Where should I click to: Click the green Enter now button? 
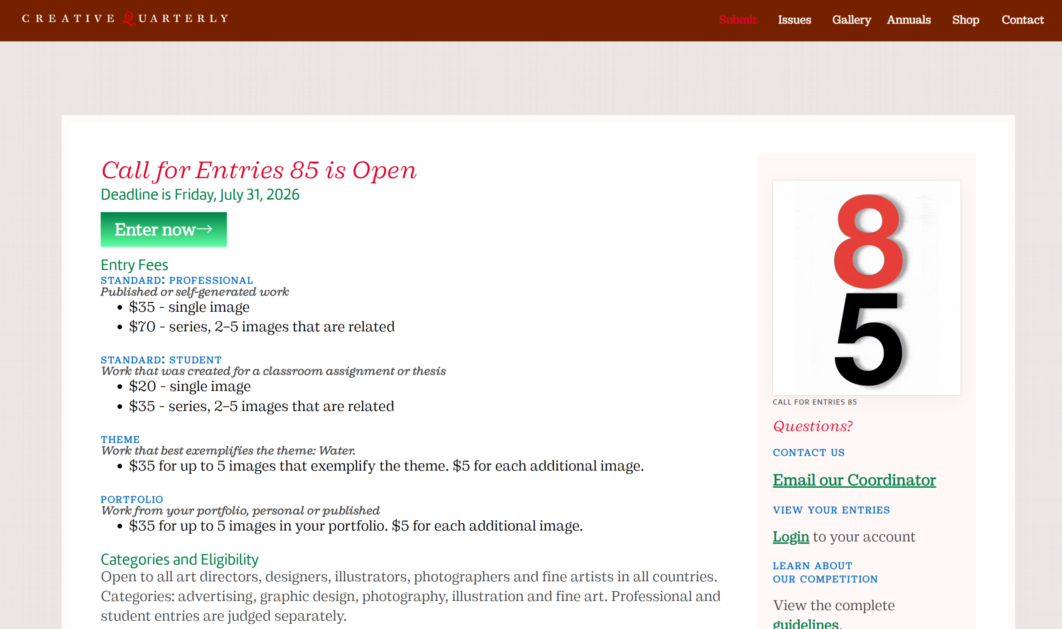(x=163, y=229)
